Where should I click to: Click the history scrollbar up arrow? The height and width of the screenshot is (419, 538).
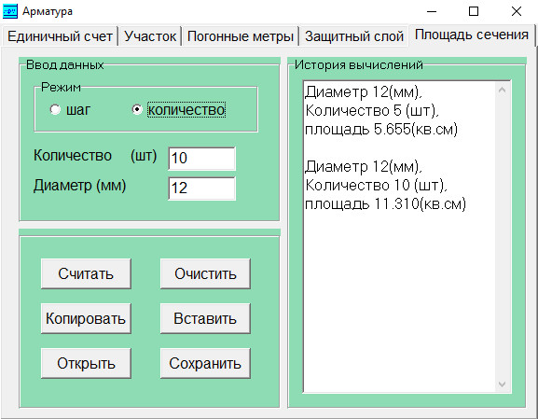coord(502,90)
